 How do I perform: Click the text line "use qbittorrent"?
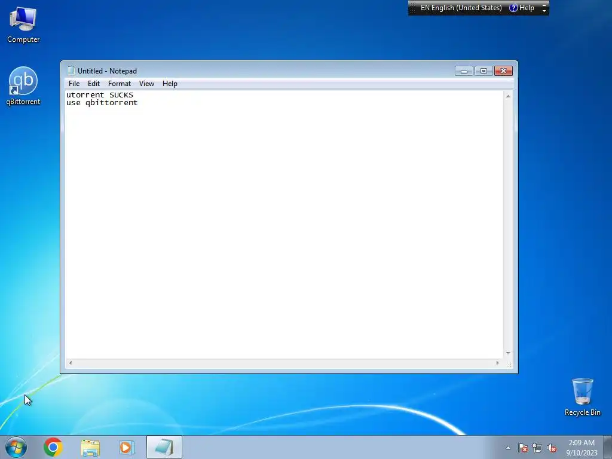tap(102, 103)
